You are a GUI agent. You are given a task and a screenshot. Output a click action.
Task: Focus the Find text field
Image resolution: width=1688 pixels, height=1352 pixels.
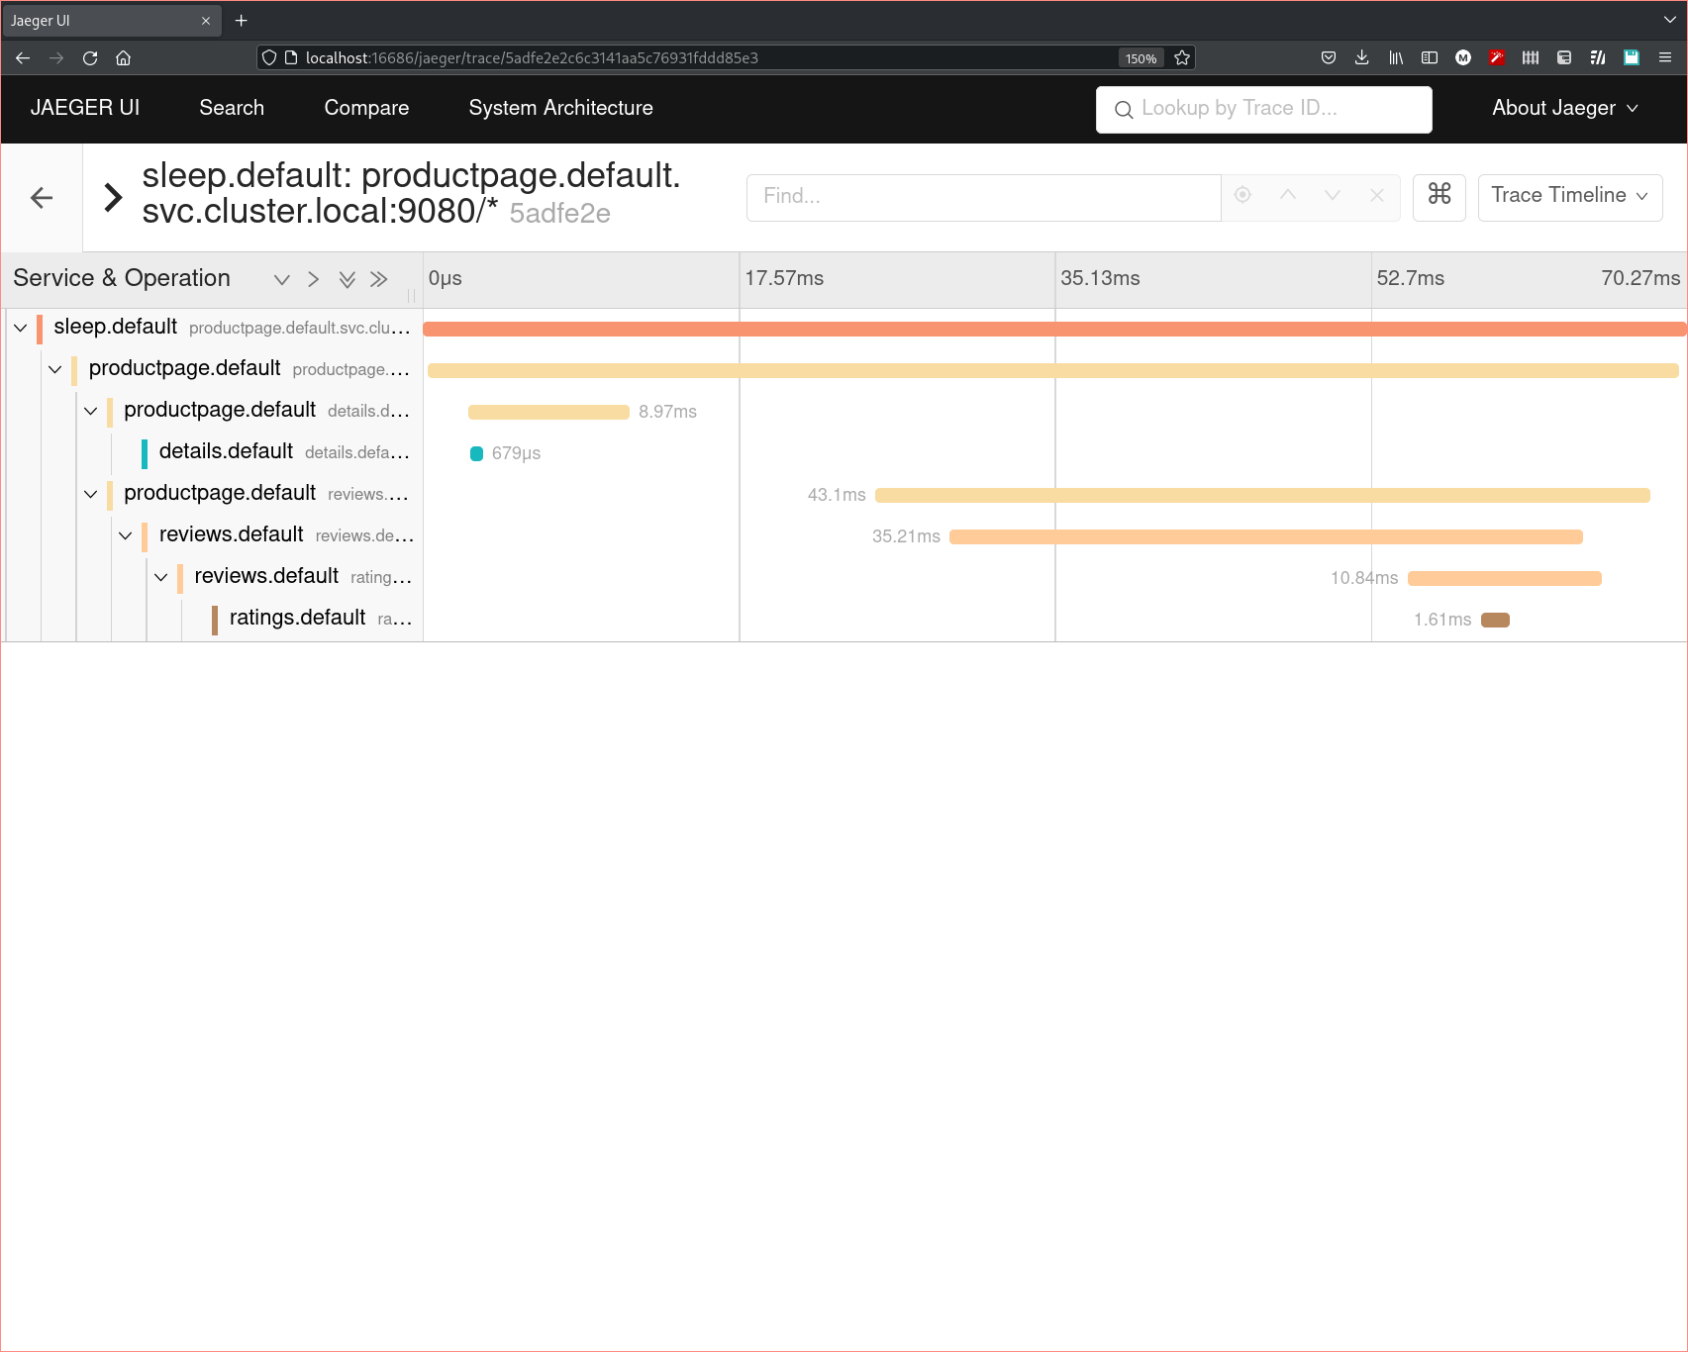984,197
